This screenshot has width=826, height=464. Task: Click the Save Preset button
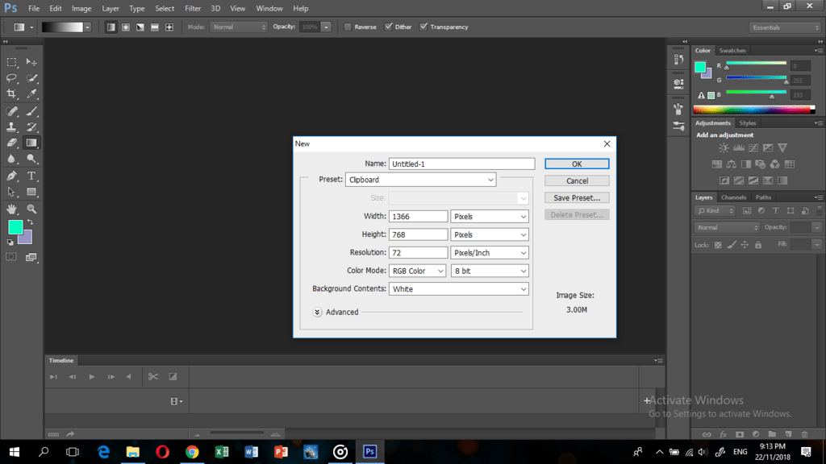(576, 197)
